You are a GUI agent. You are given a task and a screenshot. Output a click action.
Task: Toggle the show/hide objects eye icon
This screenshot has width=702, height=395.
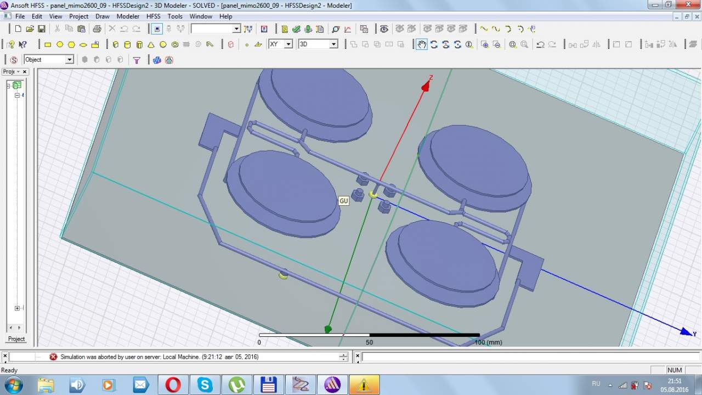coord(384,29)
